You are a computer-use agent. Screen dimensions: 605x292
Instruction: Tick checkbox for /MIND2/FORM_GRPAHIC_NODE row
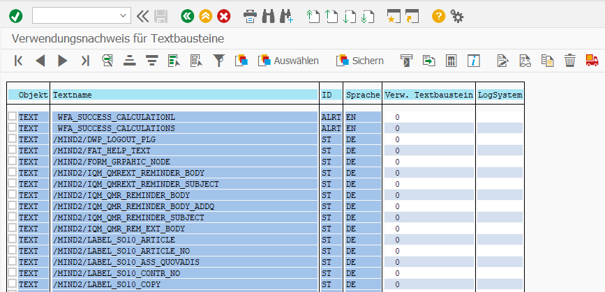click(13, 161)
